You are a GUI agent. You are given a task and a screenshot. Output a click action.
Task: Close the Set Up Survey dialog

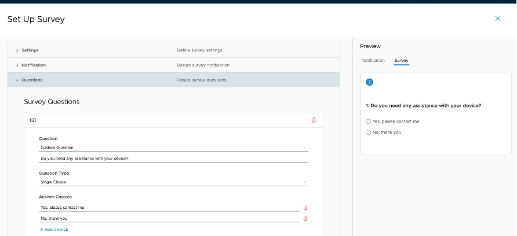(498, 19)
